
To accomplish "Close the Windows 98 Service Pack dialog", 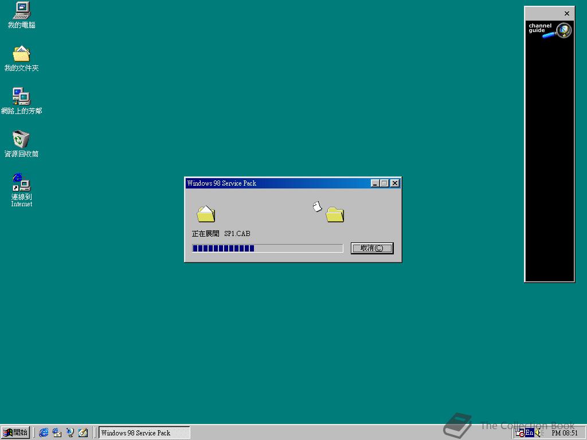I will [x=395, y=183].
